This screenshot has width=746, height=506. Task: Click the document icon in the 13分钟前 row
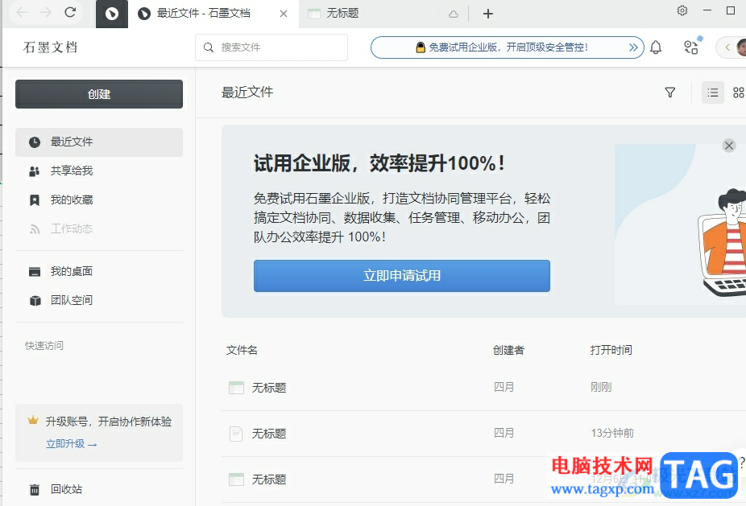coord(236,434)
